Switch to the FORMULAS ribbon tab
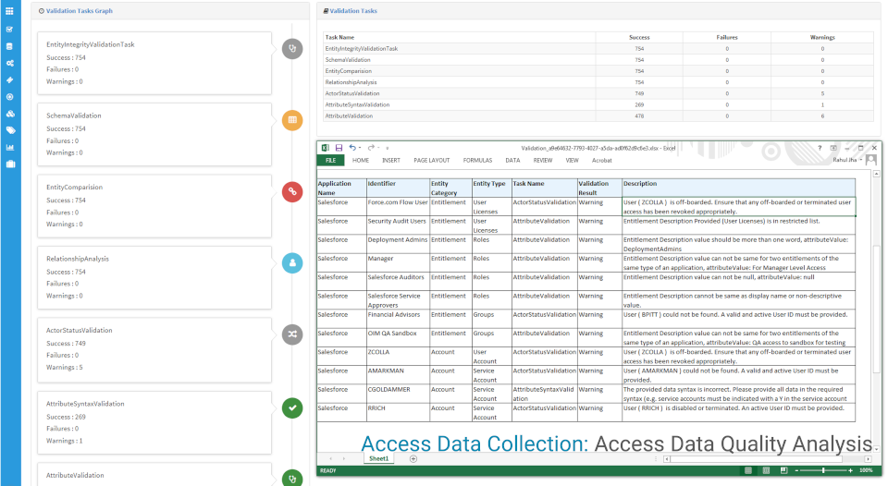The image size is (888, 486). [x=477, y=161]
